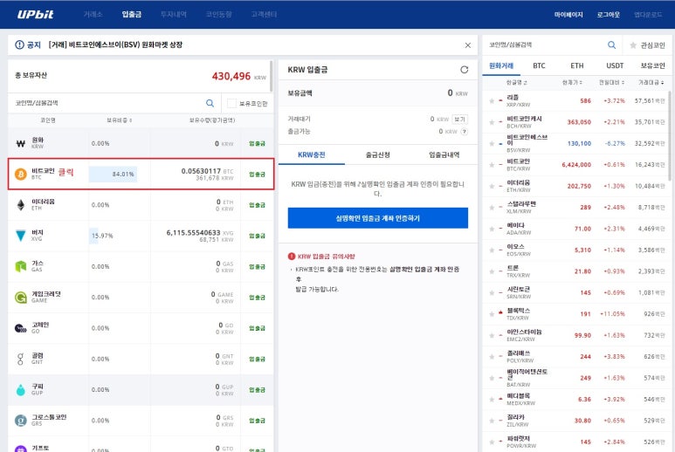Sort market list by 전일대비
Viewport: 675px width, 452px height.
coord(611,82)
